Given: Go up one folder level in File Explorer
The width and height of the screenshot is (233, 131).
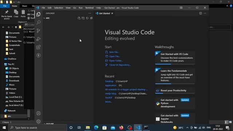Looking at the screenshot, I should click(16, 27).
